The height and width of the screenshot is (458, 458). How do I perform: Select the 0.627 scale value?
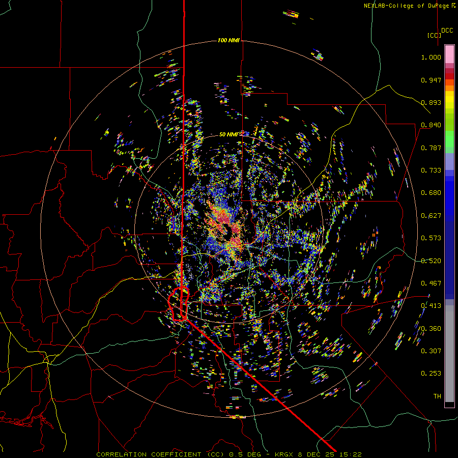431,216
